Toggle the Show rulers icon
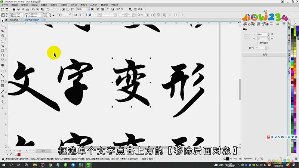 (98, 9)
